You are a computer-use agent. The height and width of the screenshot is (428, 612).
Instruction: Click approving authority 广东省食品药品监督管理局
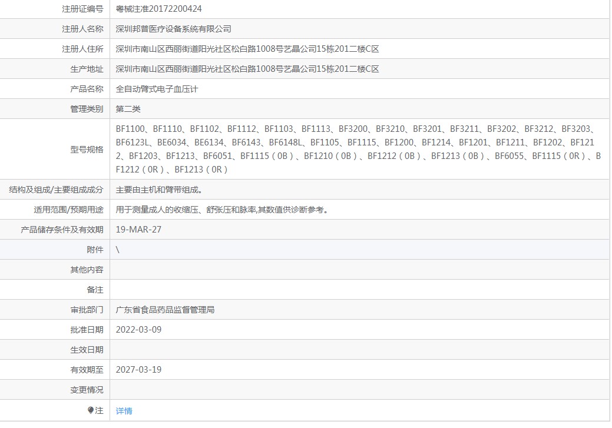pyautogui.click(x=165, y=310)
